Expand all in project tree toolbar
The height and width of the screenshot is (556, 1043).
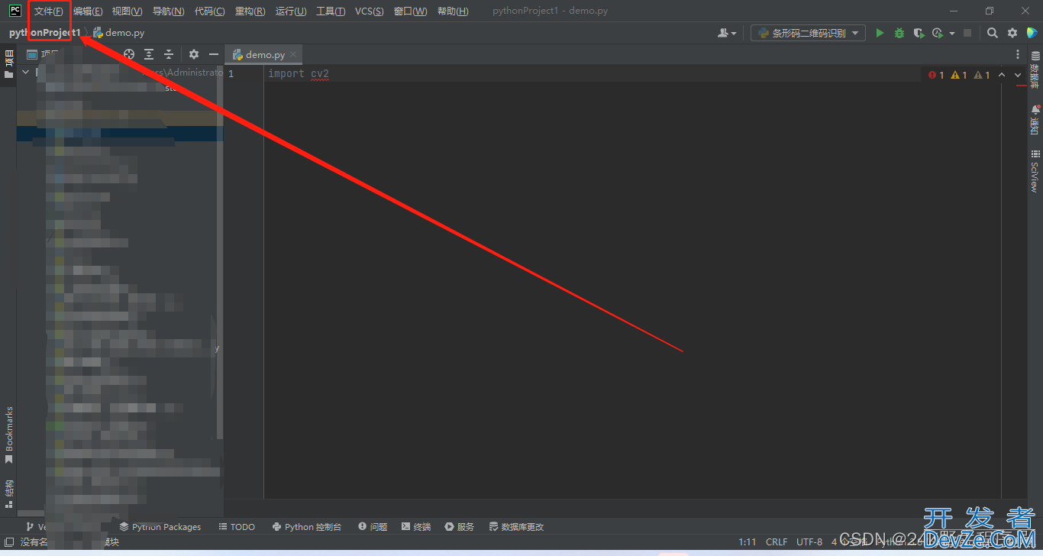pyautogui.click(x=149, y=54)
